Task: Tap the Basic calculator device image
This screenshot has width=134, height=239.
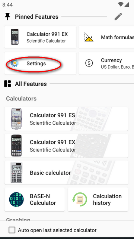Action: [16, 173]
